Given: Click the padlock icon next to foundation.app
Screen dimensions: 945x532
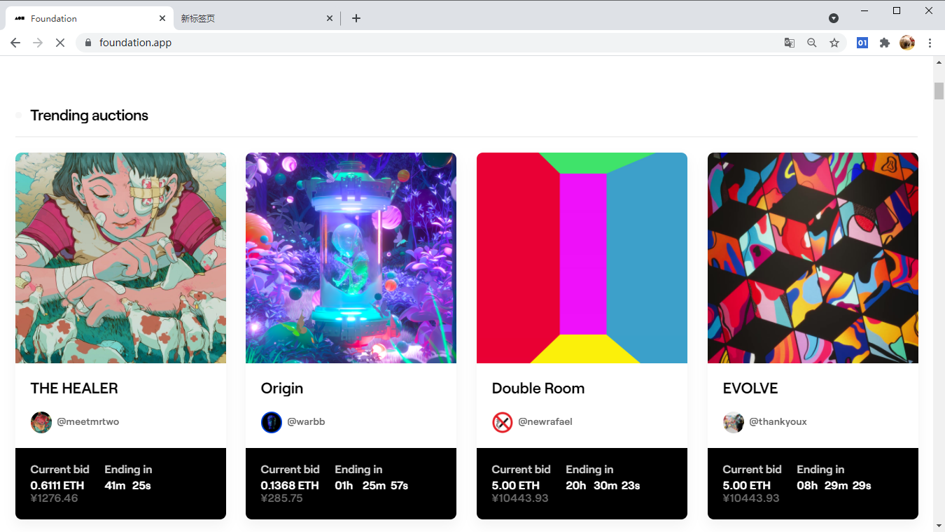Looking at the screenshot, I should (x=87, y=43).
